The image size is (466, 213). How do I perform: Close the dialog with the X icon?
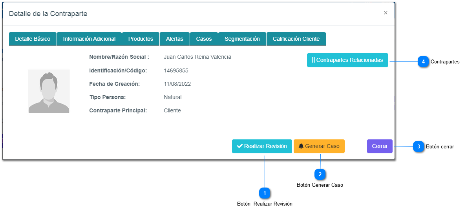[386, 13]
